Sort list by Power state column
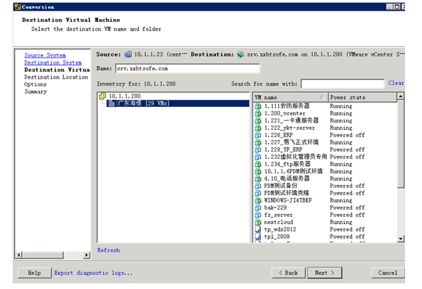The width and height of the screenshot is (422, 289). click(362, 98)
